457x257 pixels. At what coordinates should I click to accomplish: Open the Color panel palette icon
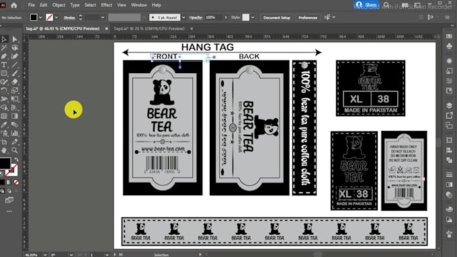point(449,209)
